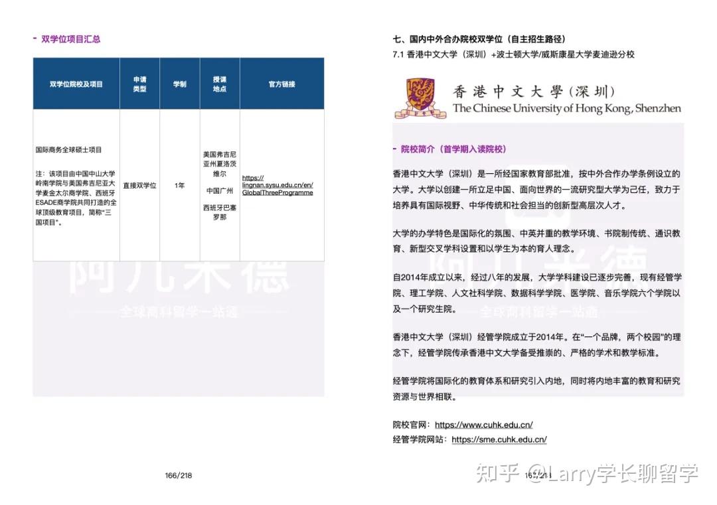The width and height of the screenshot is (717, 505).
Task: Click the 申请类型 column header
Action: click(x=139, y=82)
